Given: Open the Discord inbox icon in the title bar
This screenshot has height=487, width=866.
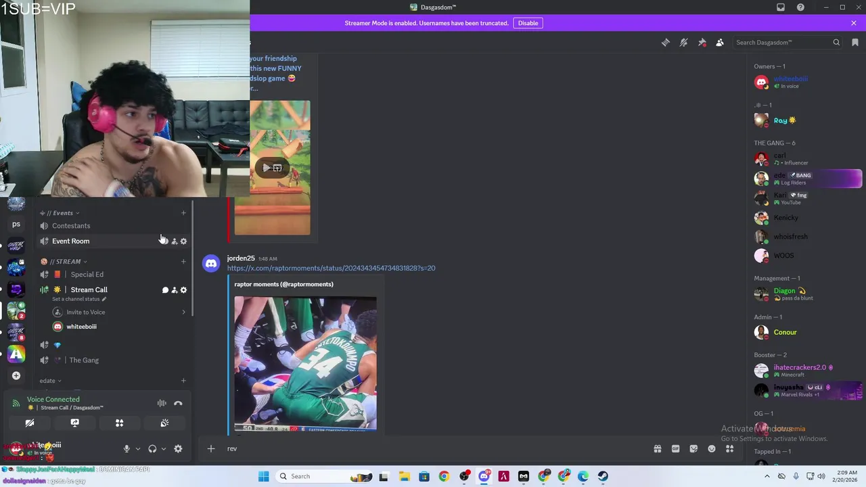Looking at the screenshot, I should click(781, 7).
